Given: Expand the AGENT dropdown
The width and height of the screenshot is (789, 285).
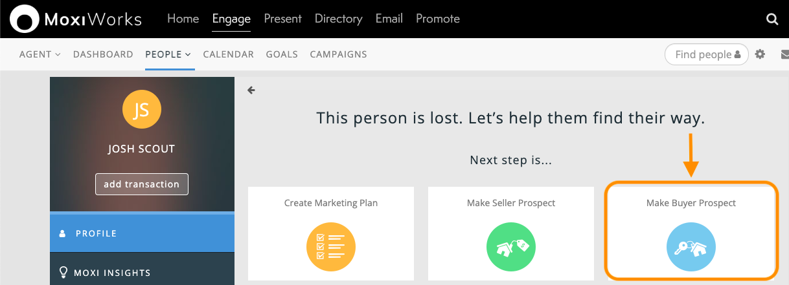Looking at the screenshot, I should (40, 54).
